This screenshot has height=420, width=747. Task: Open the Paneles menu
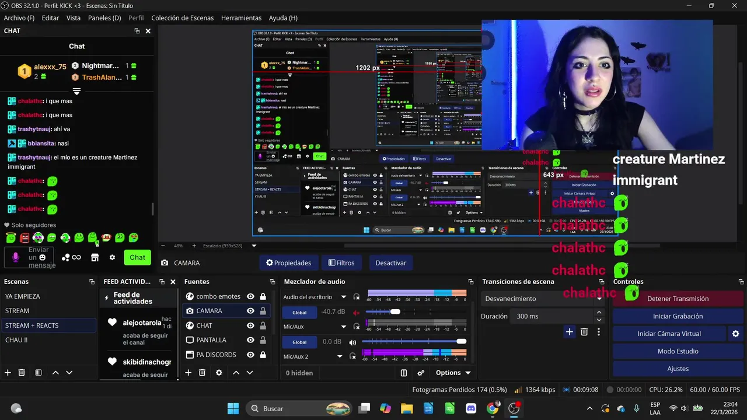click(104, 18)
